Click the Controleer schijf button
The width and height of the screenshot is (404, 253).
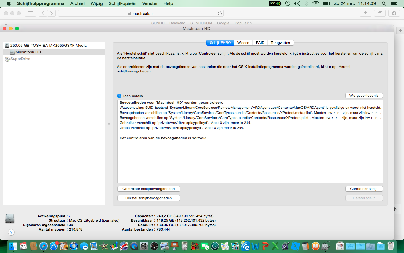(364, 189)
